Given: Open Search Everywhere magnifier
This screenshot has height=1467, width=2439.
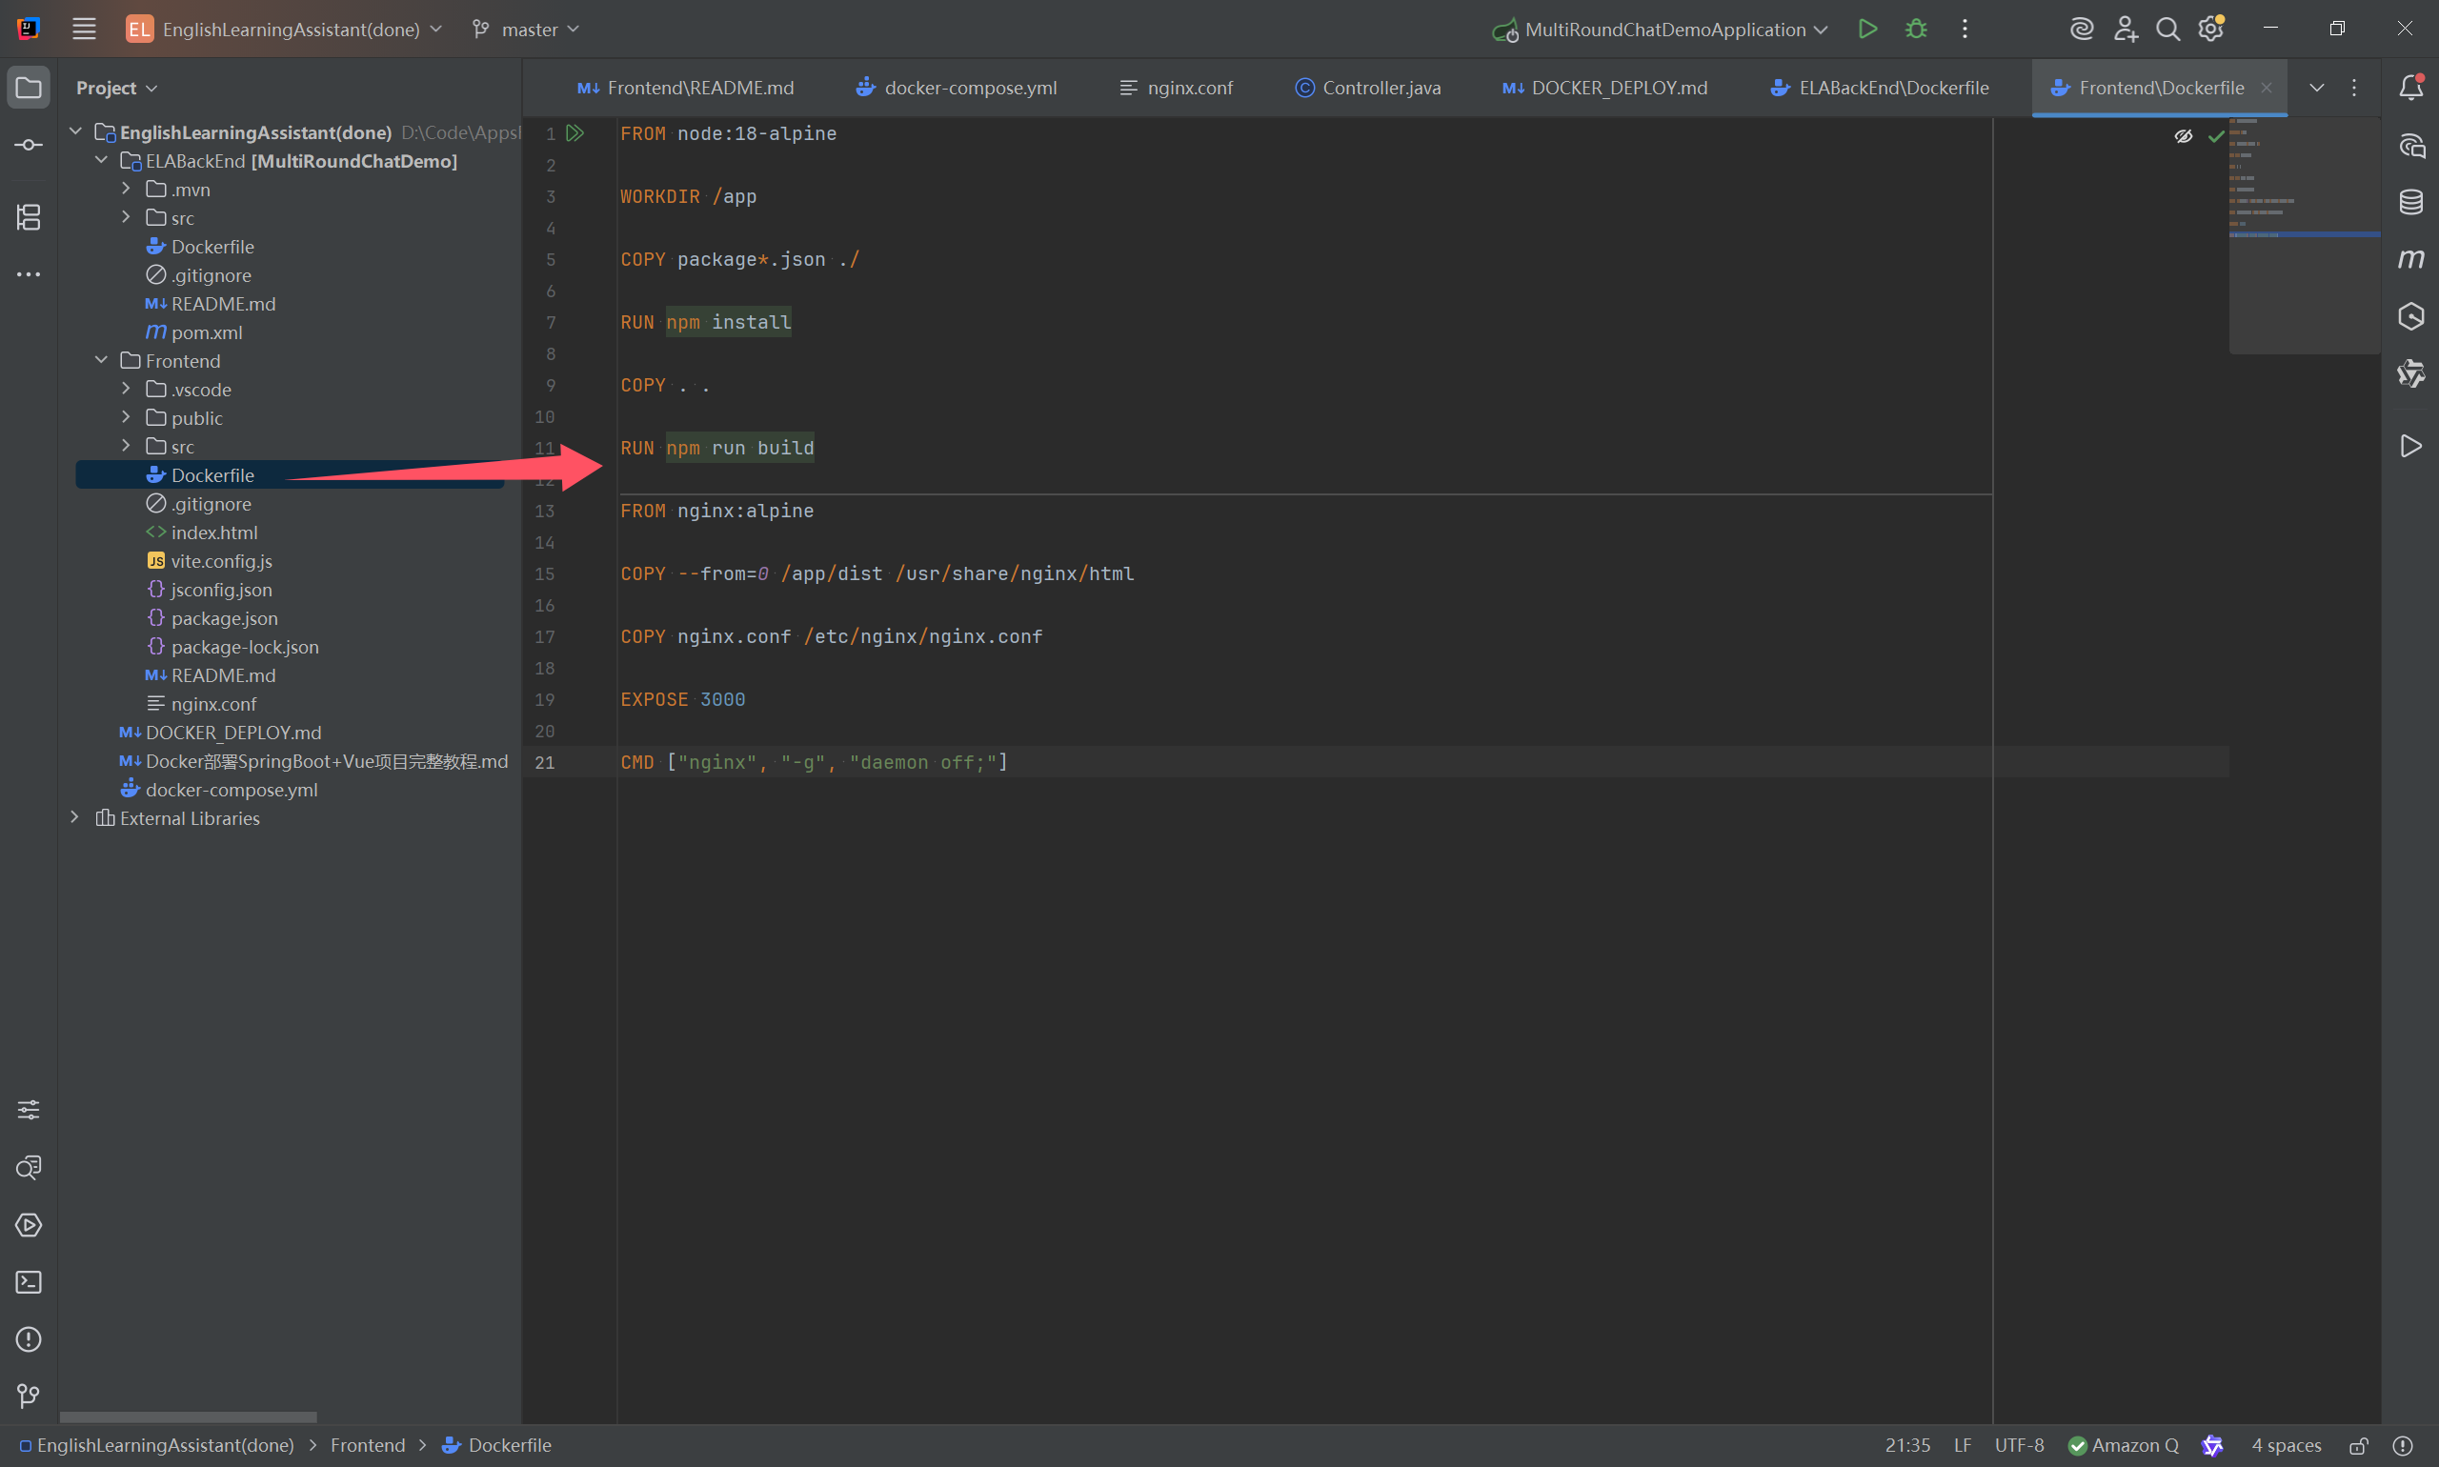Looking at the screenshot, I should tap(2167, 29).
